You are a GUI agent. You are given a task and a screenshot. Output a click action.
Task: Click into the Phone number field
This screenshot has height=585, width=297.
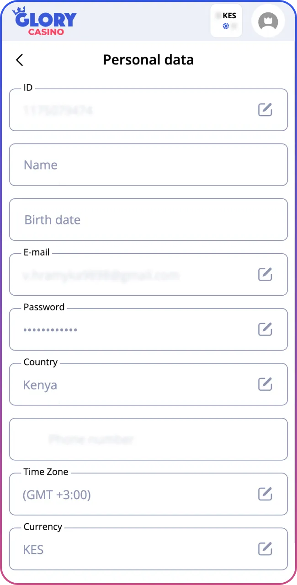[148, 439]
